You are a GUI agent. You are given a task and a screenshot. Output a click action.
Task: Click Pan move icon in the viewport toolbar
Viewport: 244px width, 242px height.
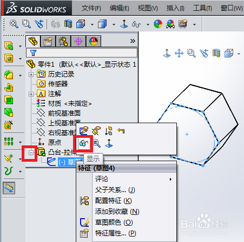[x=179, y=54]
